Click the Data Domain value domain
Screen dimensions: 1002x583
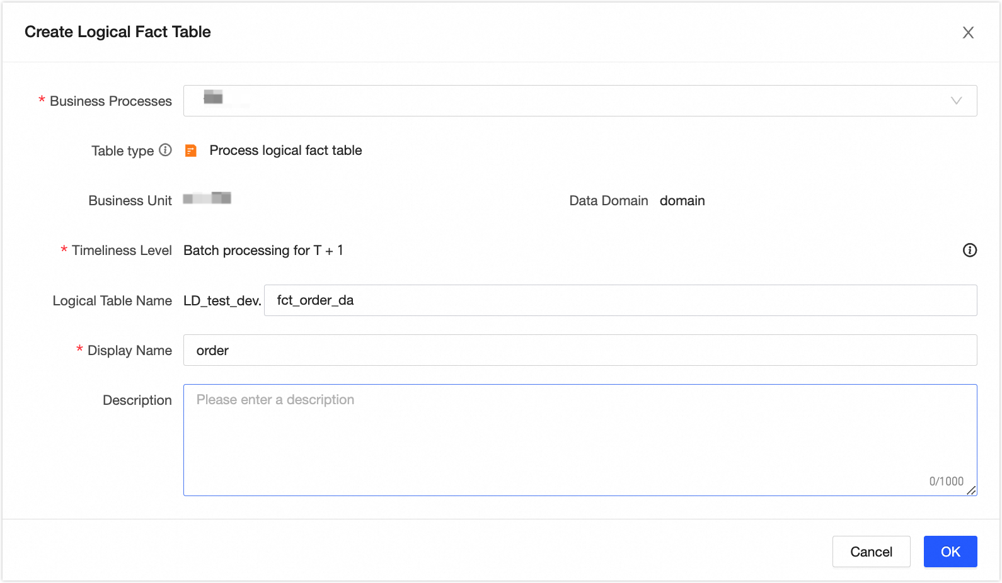[x=682, y=201]
